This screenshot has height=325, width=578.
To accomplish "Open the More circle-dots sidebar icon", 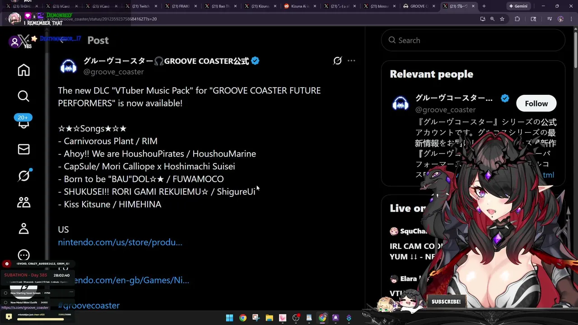I will [x=23, y=255].
